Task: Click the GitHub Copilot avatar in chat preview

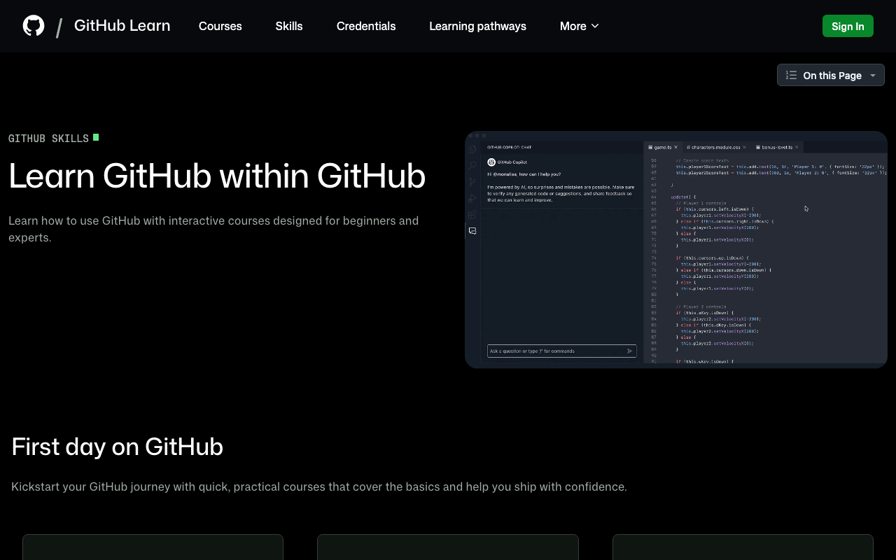Action: point(491,162)
